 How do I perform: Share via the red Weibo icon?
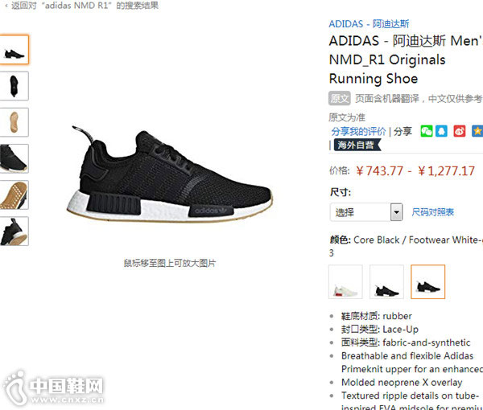pos(460,131)
